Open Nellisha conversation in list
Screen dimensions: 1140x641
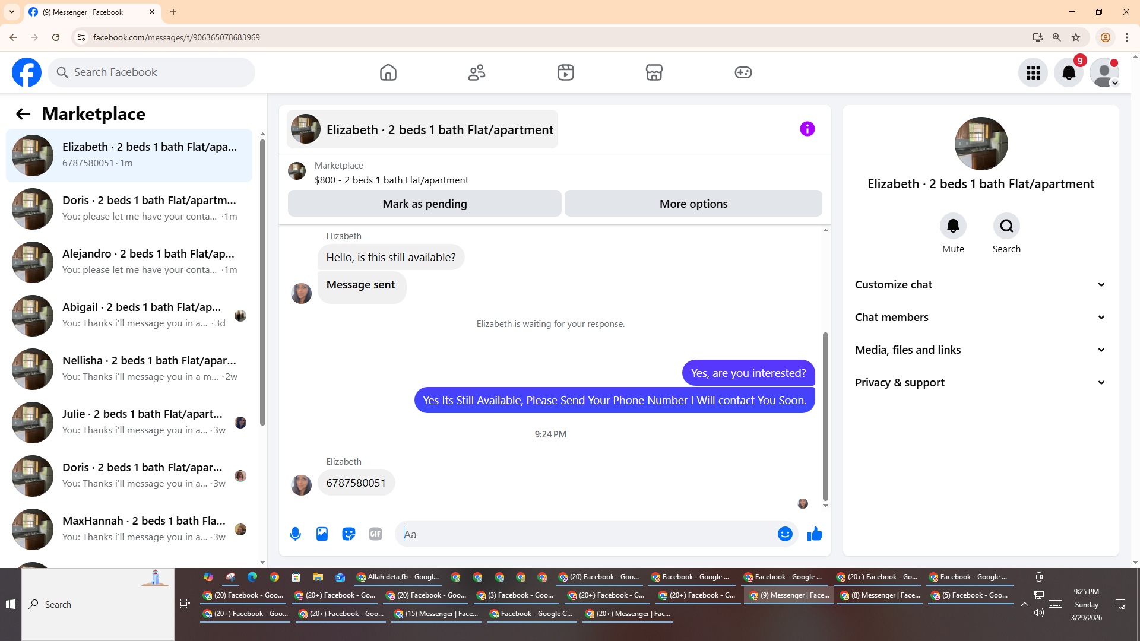[129, 369]
